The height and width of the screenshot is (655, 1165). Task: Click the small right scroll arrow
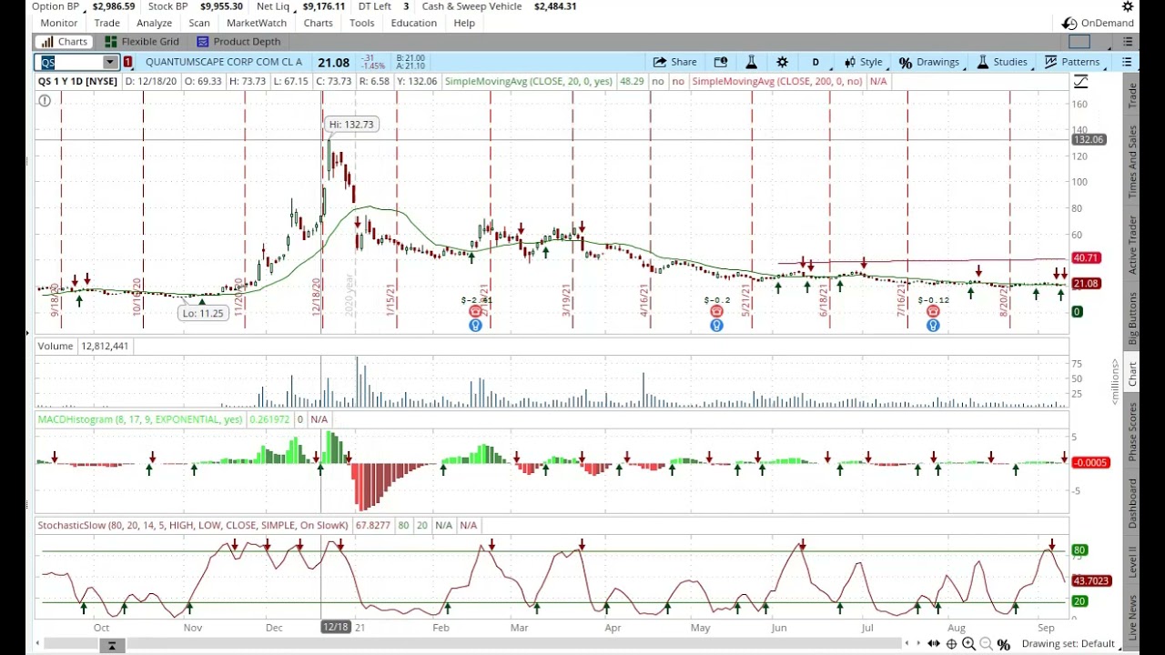tap(918, 644)
